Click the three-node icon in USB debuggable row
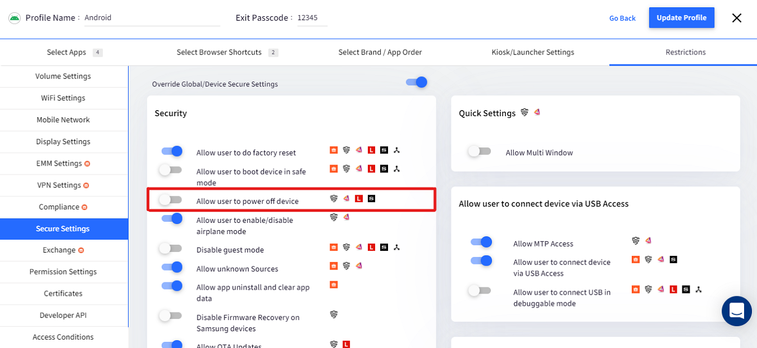The height and width of the screenshot is (348, 757). (699, 289)
